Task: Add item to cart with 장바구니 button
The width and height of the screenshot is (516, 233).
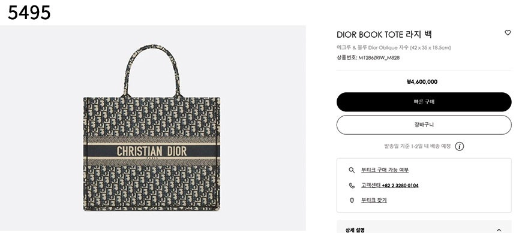Action: [x=424, y=125]
